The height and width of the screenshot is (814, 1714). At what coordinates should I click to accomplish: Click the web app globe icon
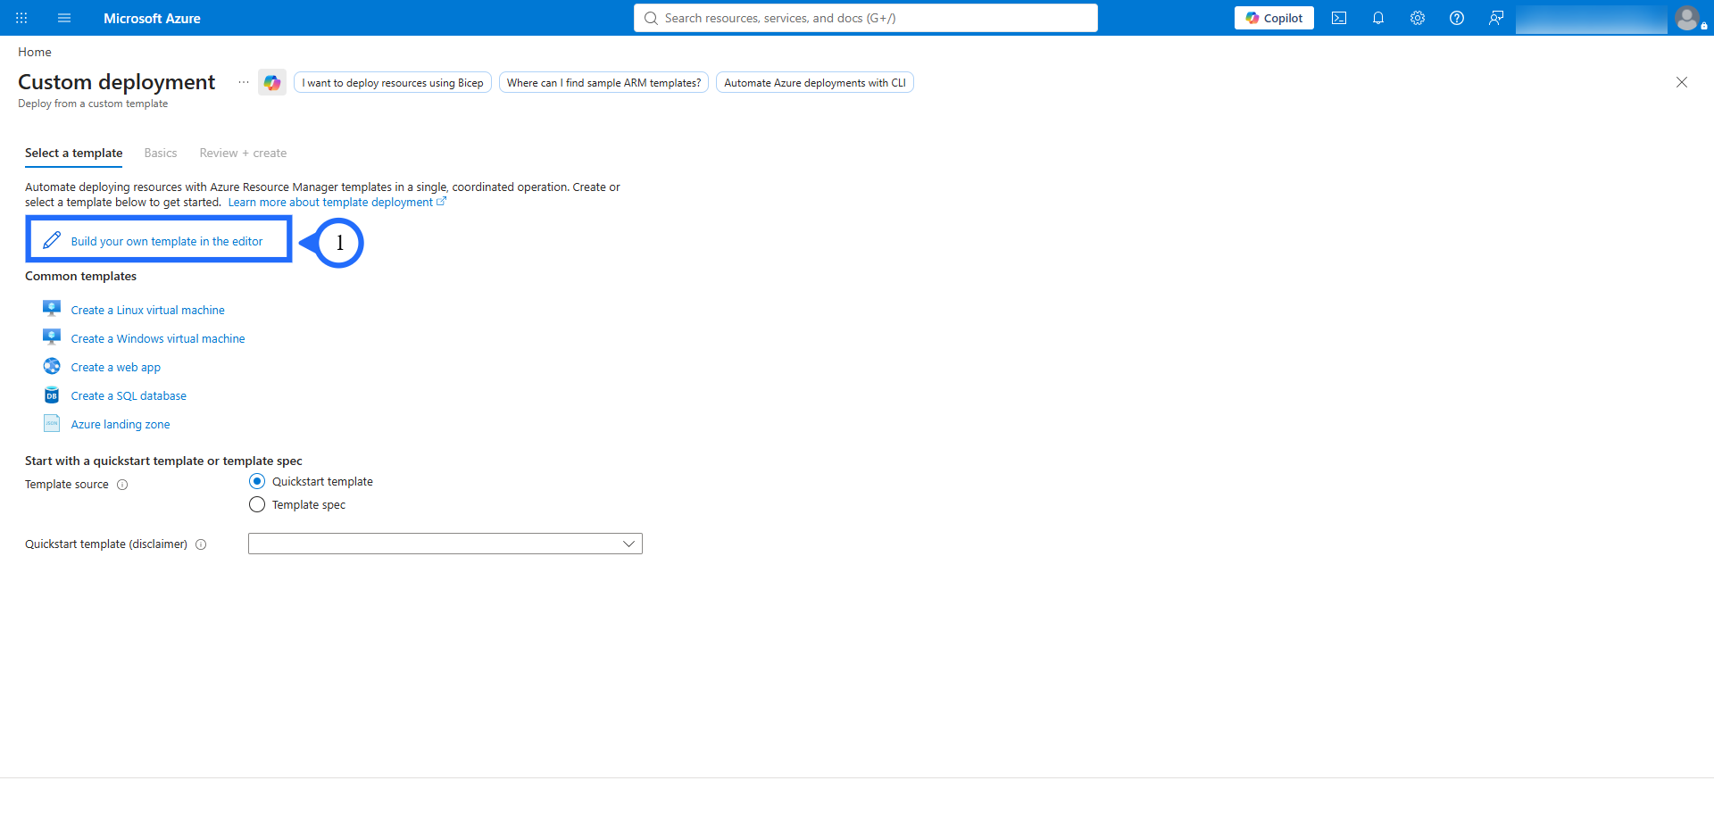[x=52, y=367]
